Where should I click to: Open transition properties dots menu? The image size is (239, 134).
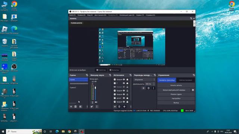(153, 88)
